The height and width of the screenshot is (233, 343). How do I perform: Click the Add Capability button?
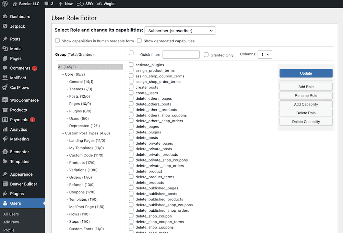(306, 104)
